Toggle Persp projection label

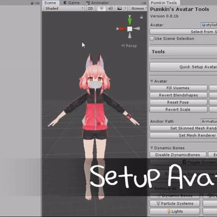click(129, 46)
